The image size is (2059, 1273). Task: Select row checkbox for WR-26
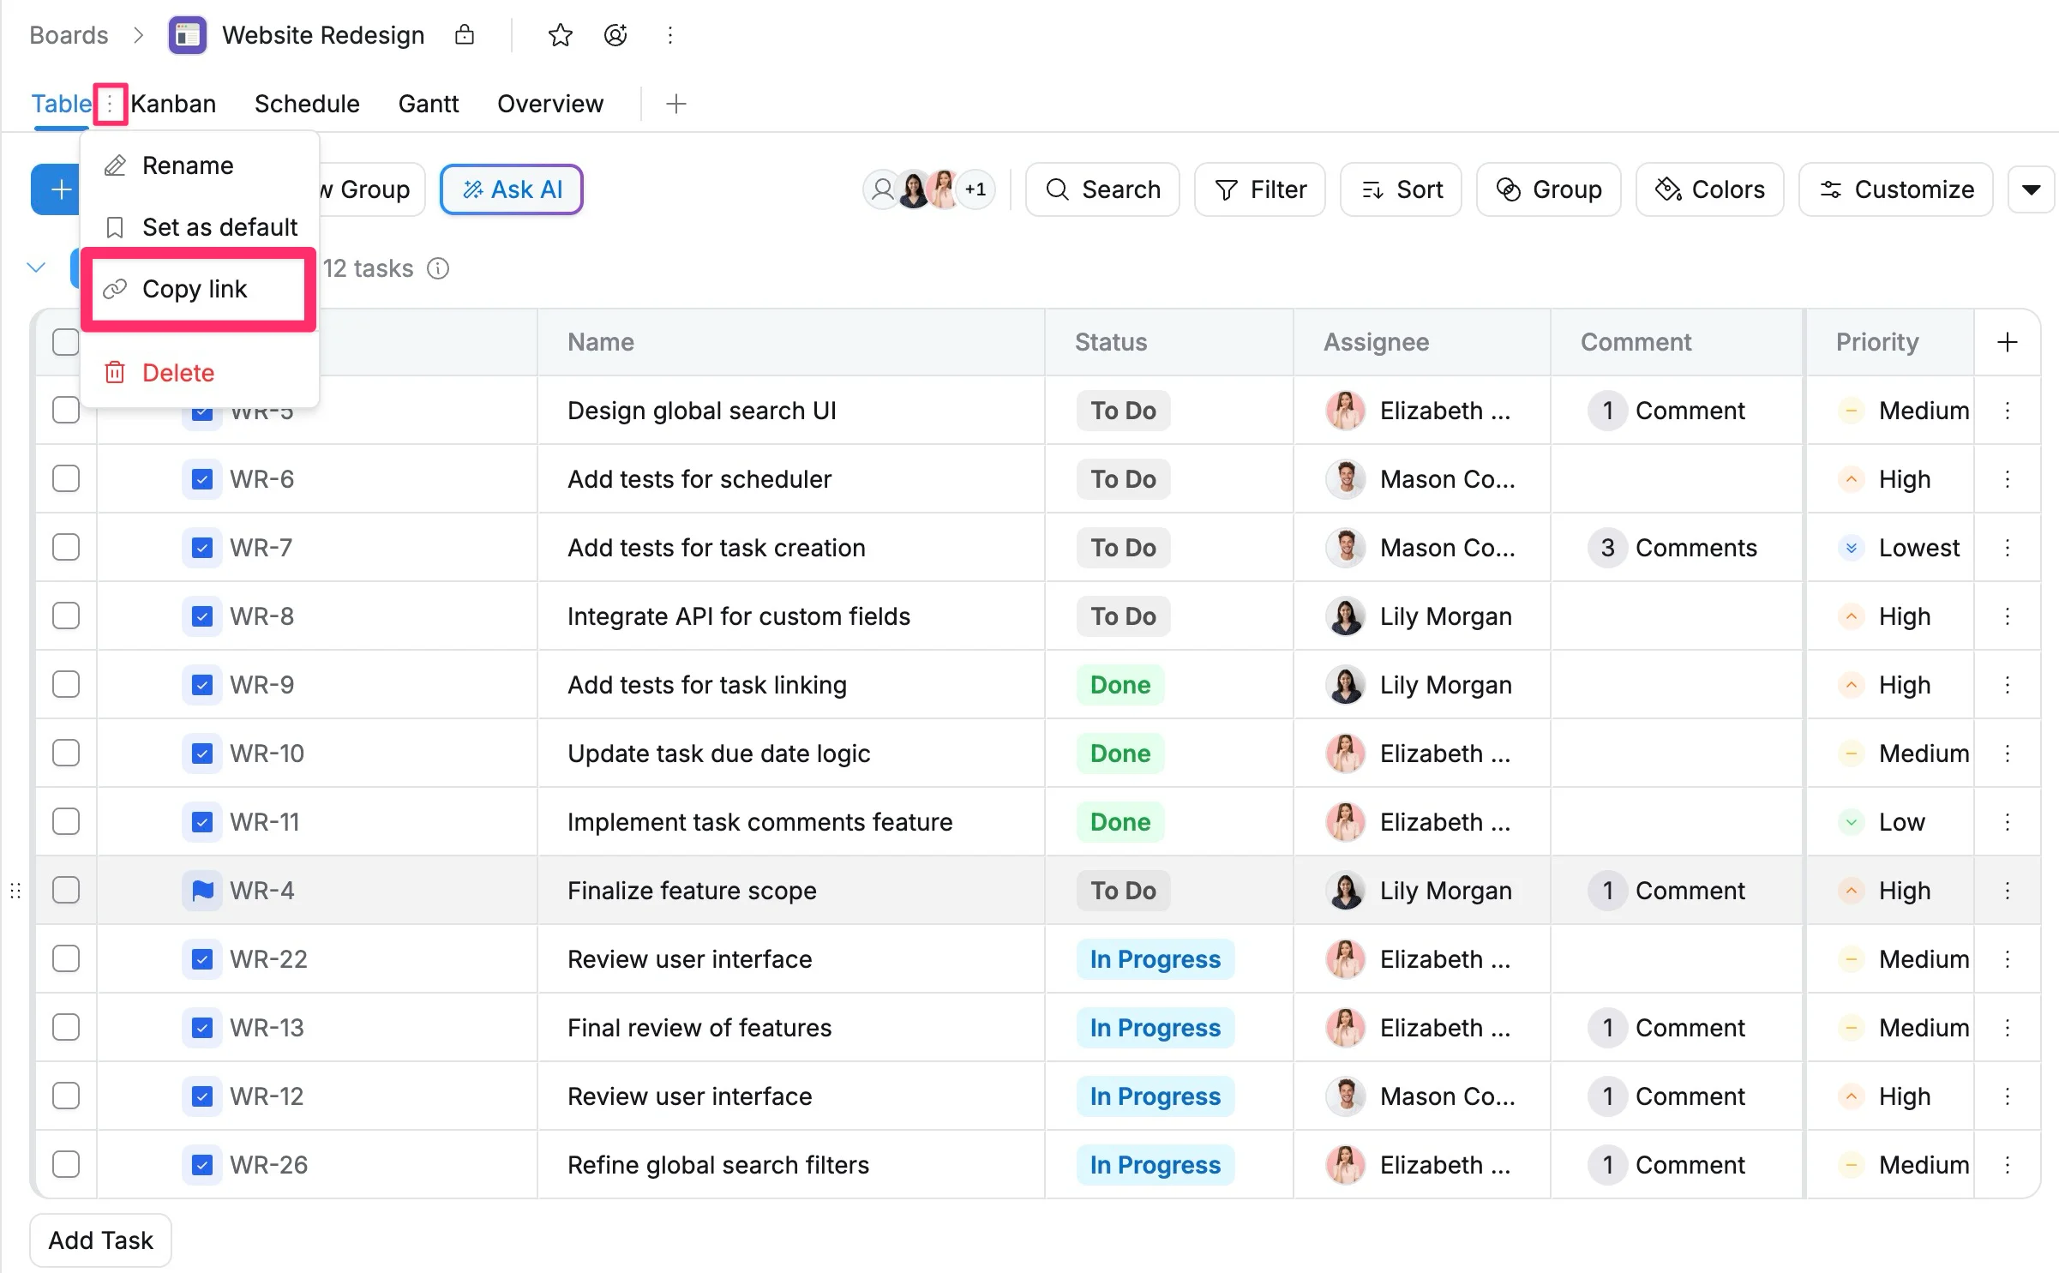(66, 1165)
